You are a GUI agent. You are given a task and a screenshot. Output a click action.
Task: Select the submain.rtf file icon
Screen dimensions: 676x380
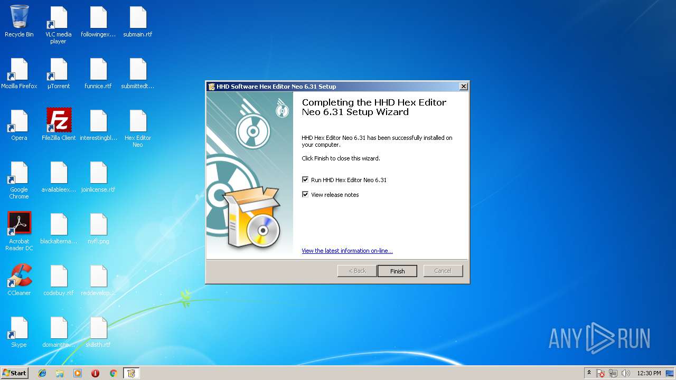coord(138,22)
